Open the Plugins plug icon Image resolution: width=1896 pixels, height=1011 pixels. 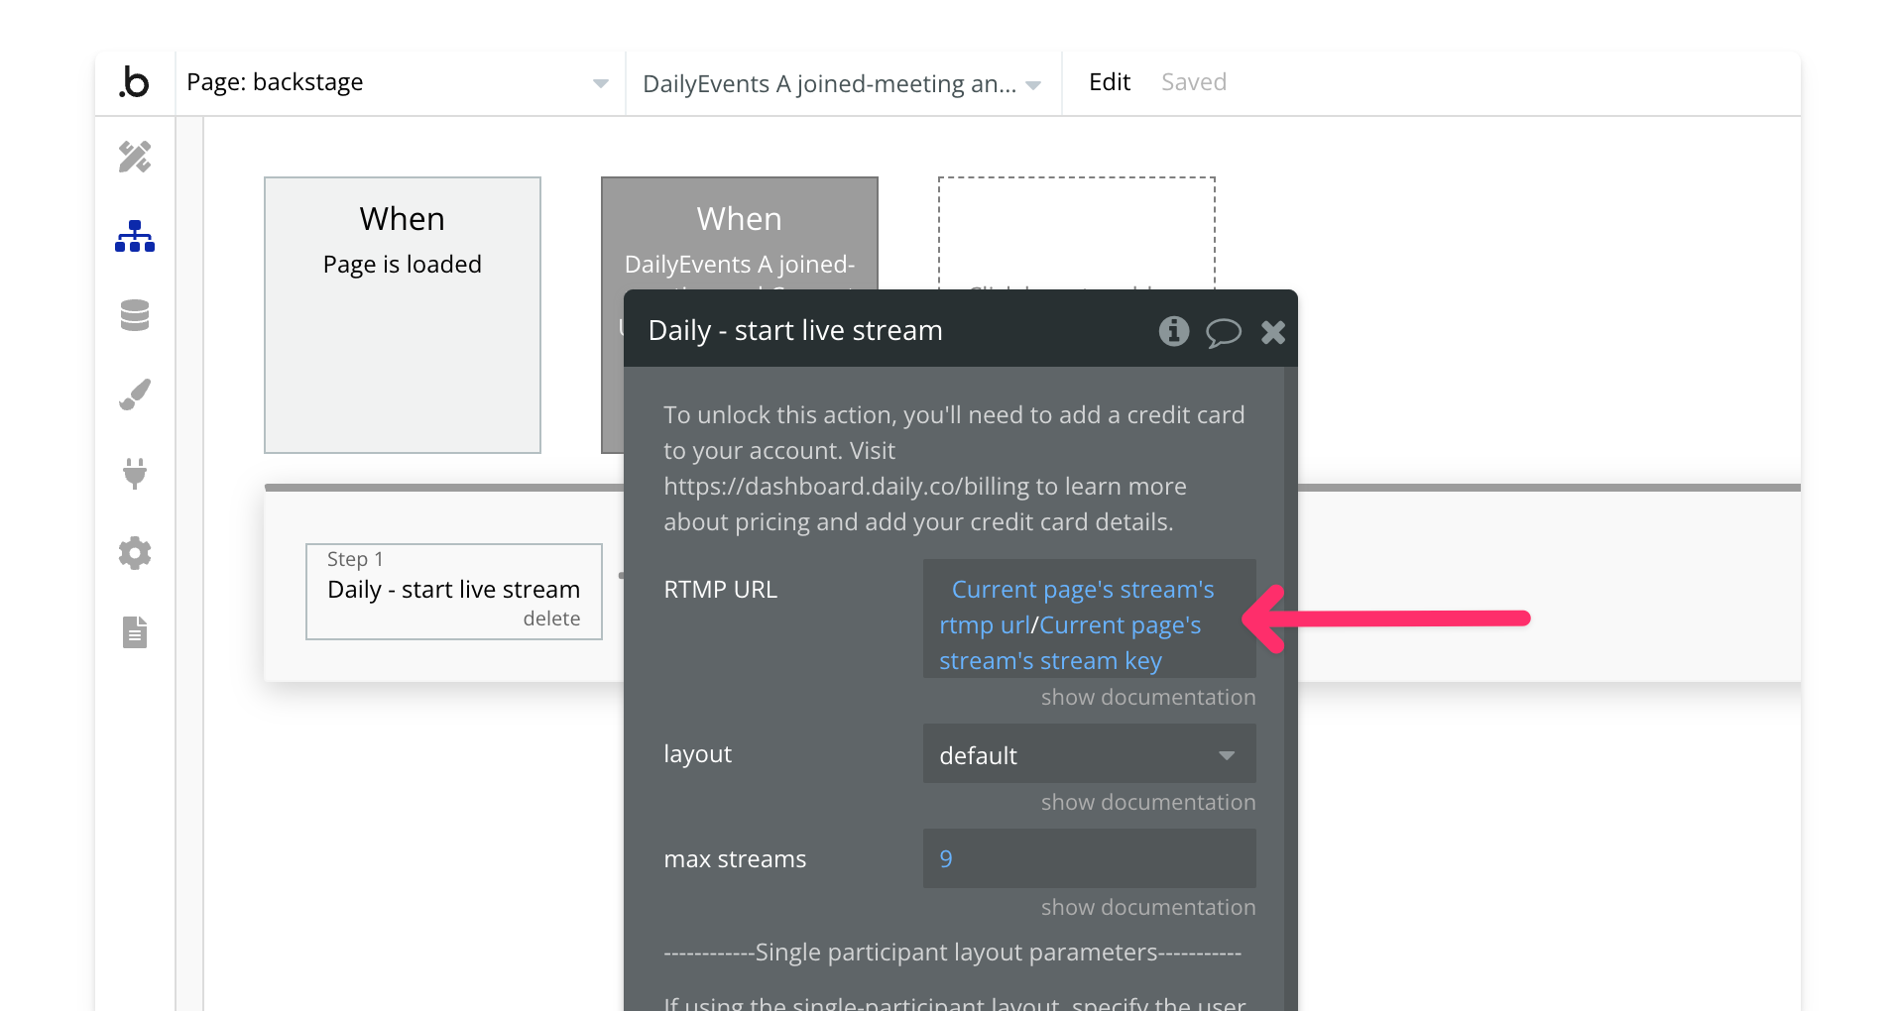tap(135, 474)
